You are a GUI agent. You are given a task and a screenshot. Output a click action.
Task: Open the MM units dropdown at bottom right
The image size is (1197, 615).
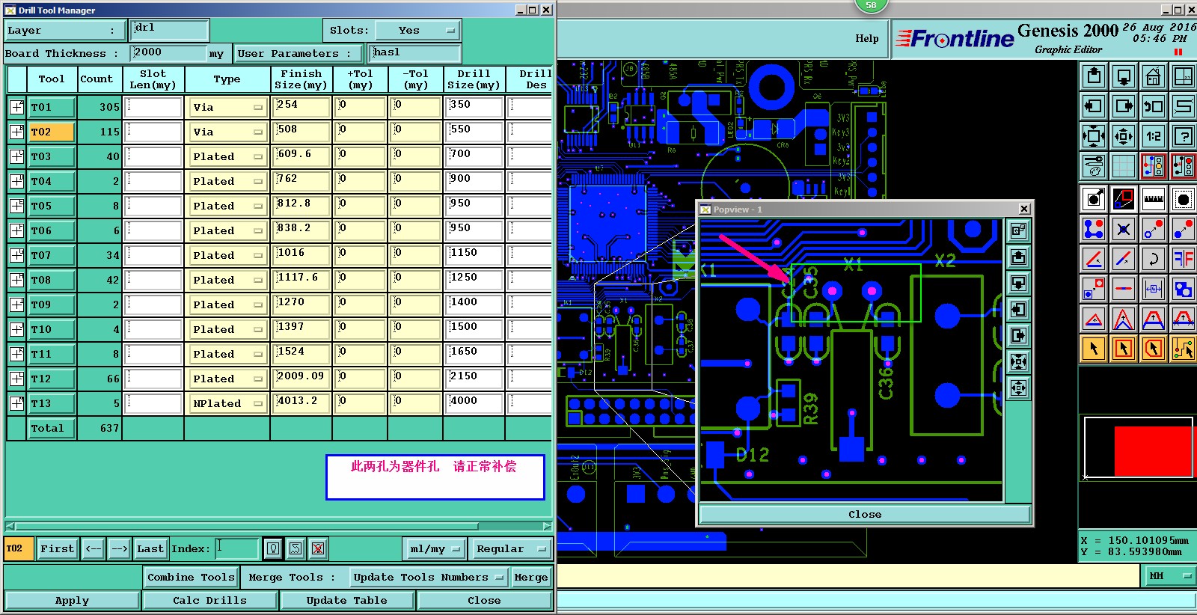[x=1169, y=575]
